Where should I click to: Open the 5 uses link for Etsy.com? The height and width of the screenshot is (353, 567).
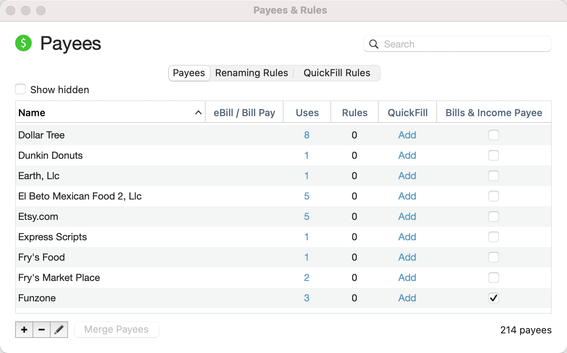[307, 216]
